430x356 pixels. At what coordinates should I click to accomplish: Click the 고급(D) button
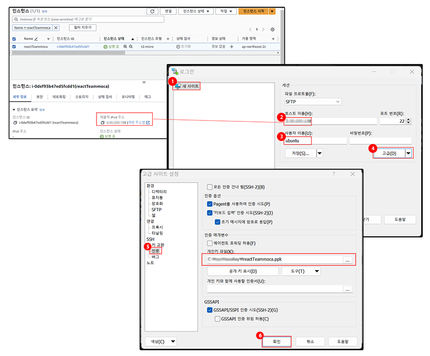click(389, 153)
